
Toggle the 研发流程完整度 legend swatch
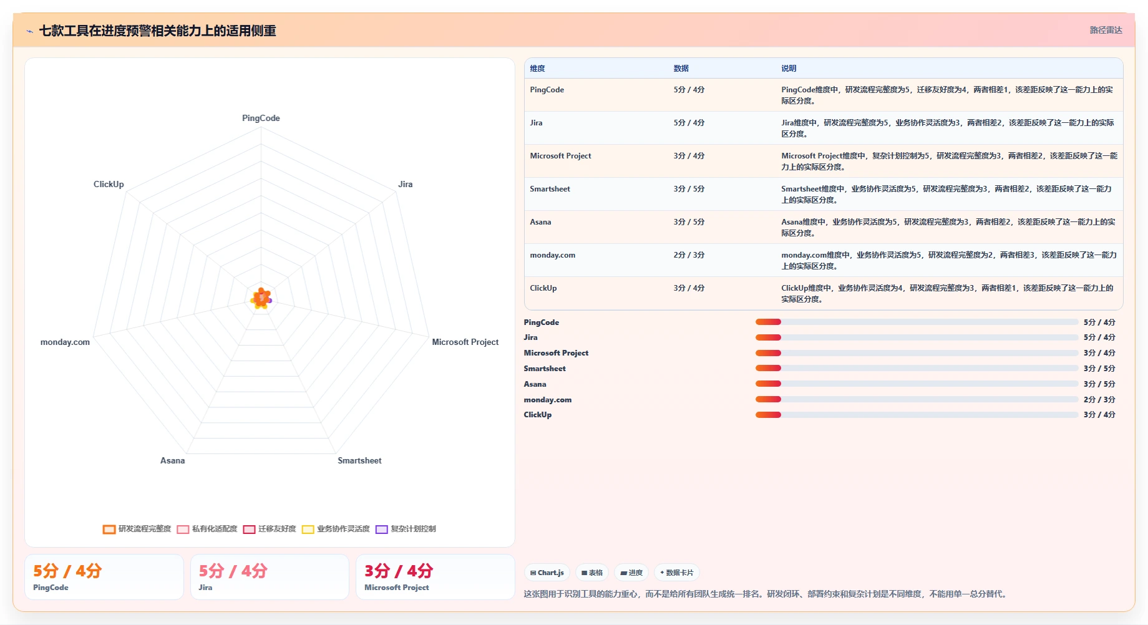tap(109, 530)
